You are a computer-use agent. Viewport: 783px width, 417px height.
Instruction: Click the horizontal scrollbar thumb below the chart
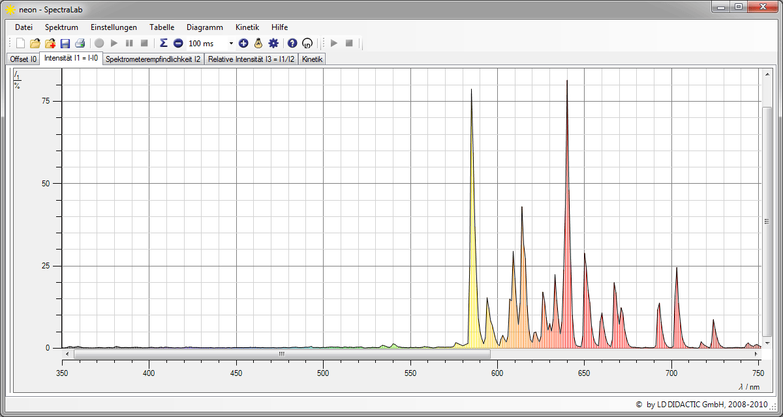click(x=282, y=354)
